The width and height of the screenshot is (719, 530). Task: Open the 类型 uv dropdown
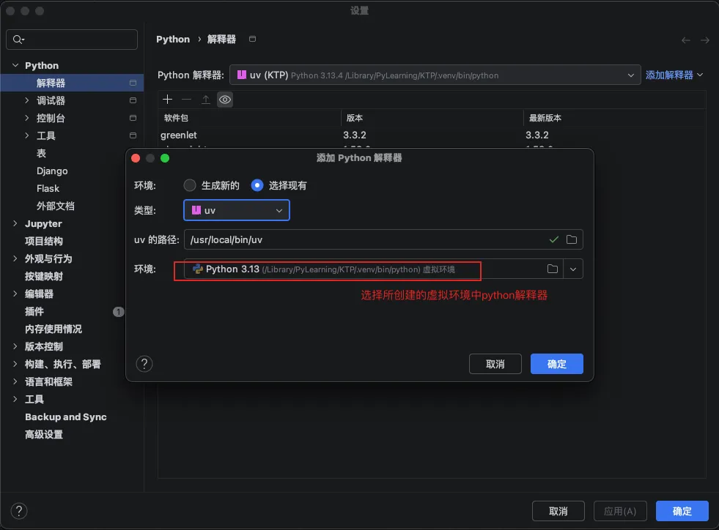(x=237, y=211)
